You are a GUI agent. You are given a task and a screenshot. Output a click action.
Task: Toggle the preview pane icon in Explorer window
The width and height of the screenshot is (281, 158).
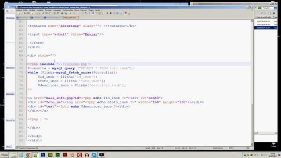coord(270,13)
